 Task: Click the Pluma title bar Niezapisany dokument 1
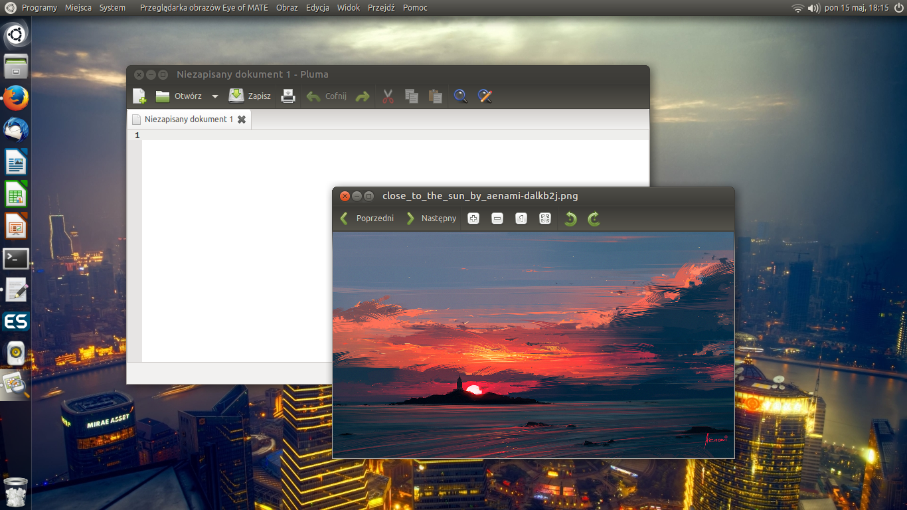click(x=252, y=74)
